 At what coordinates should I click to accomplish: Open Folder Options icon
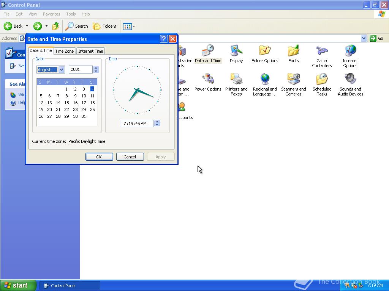[x=265, y=54]
